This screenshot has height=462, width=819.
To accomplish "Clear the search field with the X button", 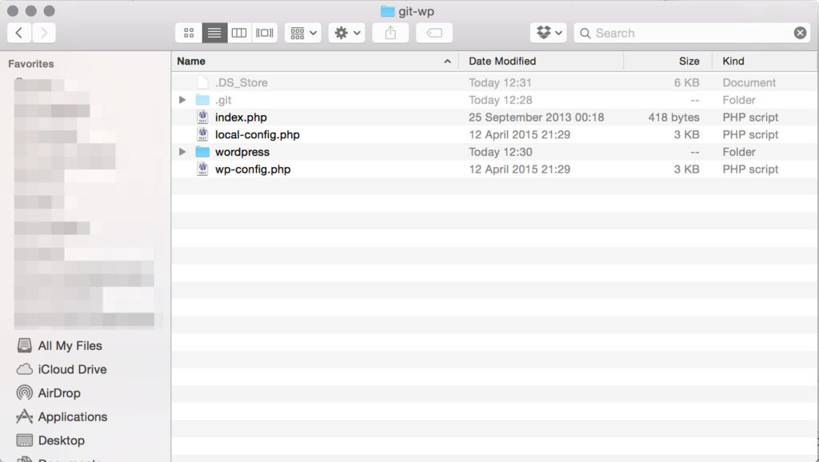I will tap(800, 33).
